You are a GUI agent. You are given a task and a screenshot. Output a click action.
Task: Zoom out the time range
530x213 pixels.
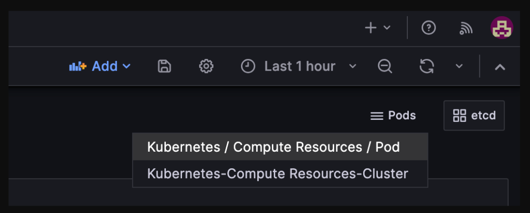385,66
